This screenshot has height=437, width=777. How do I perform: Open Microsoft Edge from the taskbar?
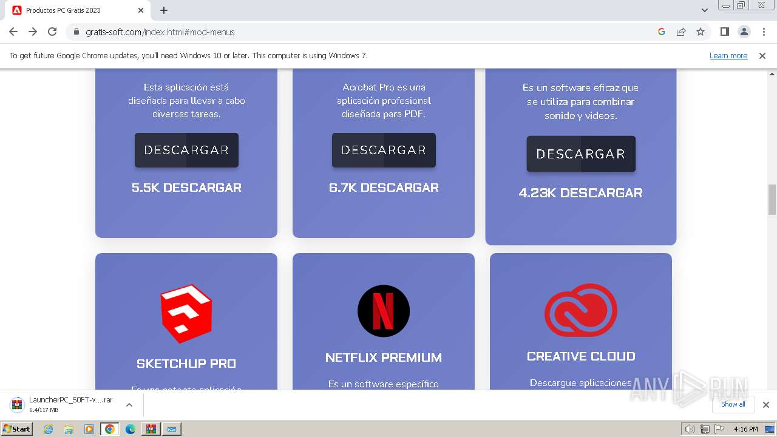(x=131, y=429)
